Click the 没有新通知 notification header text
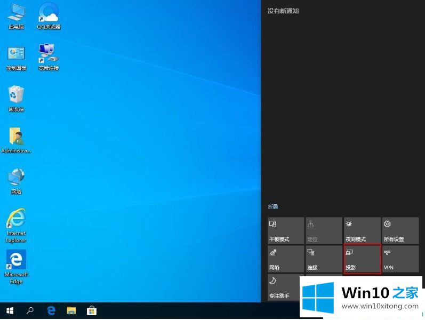The width and height of the screenshot is (425, 320). coord(283,11)
